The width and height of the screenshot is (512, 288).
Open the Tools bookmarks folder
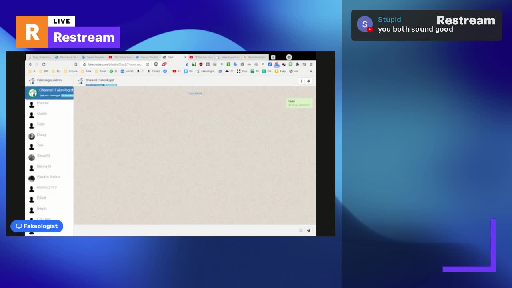[x=100, y=71]
